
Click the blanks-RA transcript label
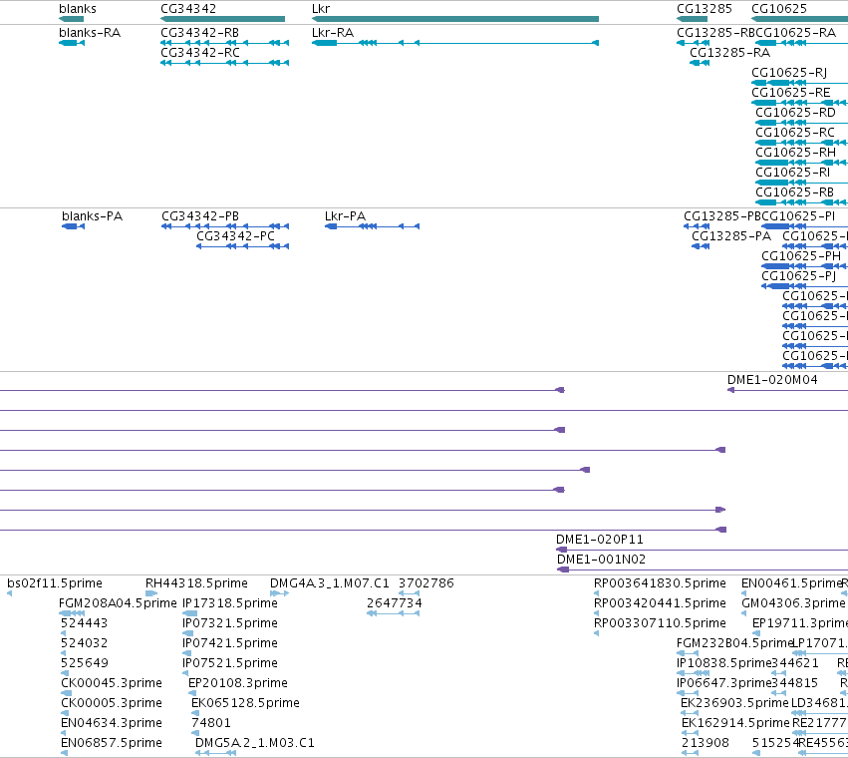tap(90, 33)
